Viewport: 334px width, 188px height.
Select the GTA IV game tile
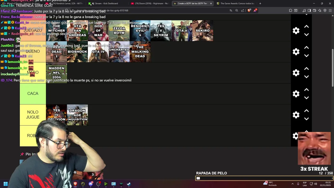98,52
